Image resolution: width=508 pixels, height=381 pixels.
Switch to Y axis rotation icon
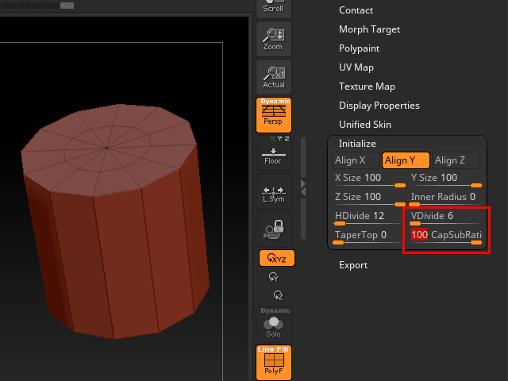pyautogui.click(x=274, y=277)
